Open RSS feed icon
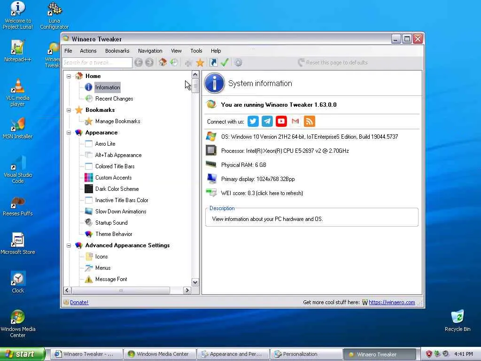The width and height of the screenshot is (481, 361). coord(310,121)
